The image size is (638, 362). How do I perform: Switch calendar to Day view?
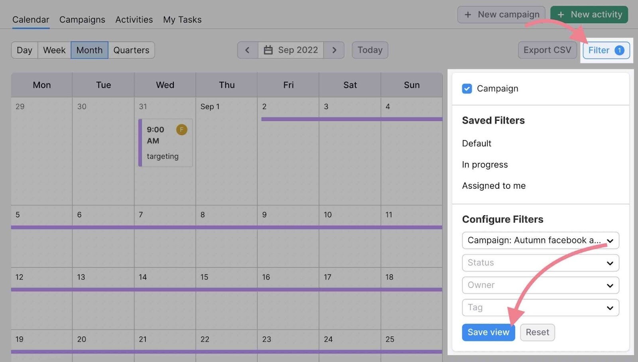coord(24,50)
